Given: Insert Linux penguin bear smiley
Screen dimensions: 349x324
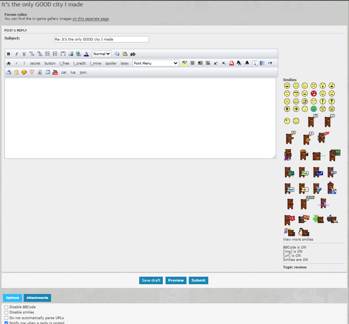Looking at the screenshot, I should pyautogui.click(x=304, y=232).
